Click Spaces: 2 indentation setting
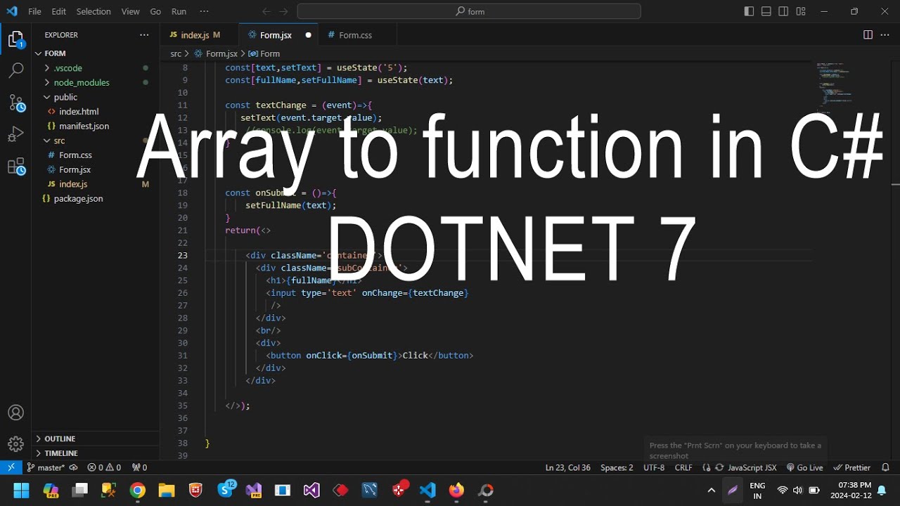 tap(617, 467)
